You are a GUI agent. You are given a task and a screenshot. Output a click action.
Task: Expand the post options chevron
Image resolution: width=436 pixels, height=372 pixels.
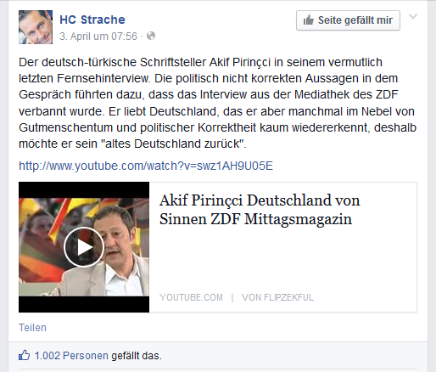413,16
